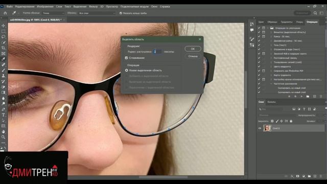
Task: Open the search icon in options bar
Action: (315, 13)
